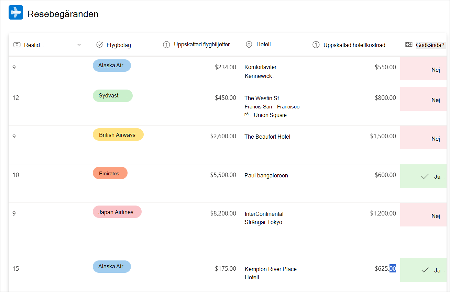Click the Japan Airlines airline pill

point(117,212)
